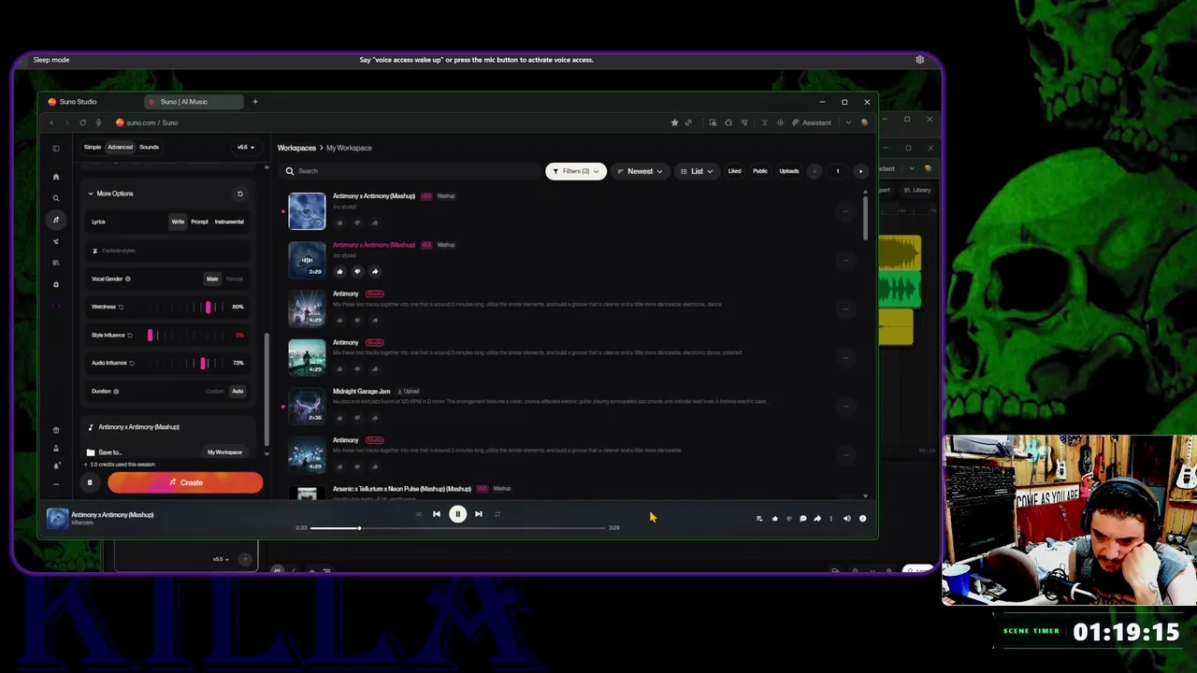Toggle the Uploads filter

(x=789, y=171)
